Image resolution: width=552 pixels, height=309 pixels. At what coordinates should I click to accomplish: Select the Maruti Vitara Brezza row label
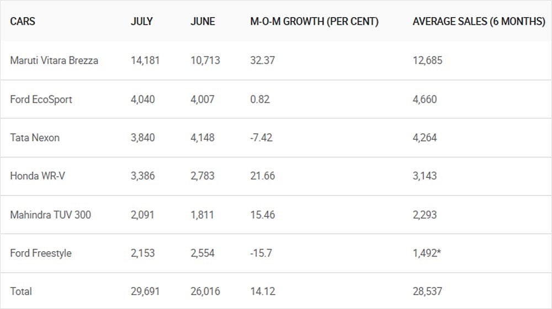tap(54, 61)
